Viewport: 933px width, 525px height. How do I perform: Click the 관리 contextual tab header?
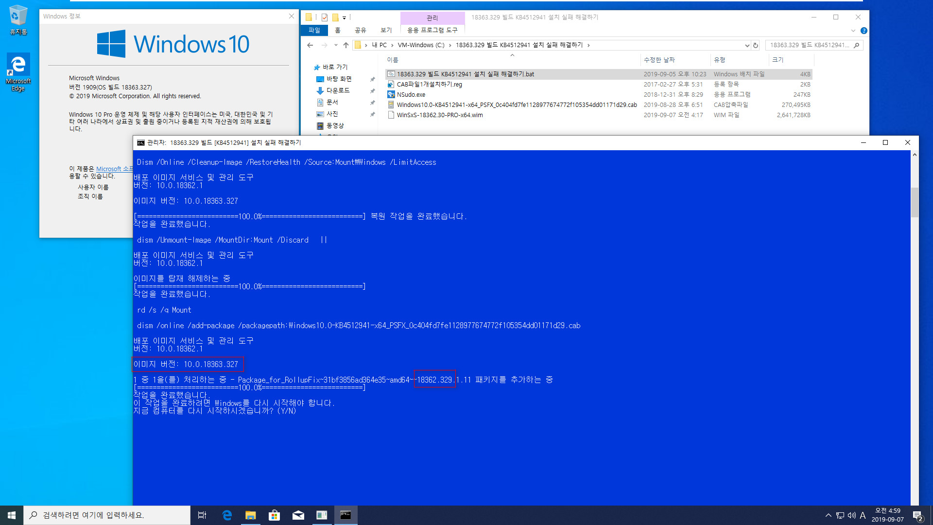click(x=432, y=18)
